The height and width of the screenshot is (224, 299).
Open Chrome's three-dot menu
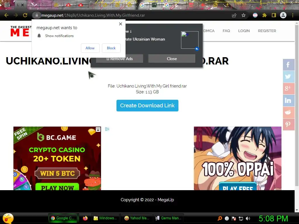(293, 15)
